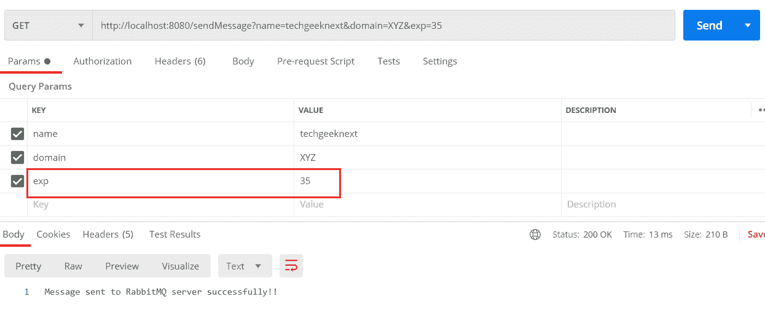Click the empty Value placeholder field
Viewport: 765px width, 310px height.
(428, 204)
